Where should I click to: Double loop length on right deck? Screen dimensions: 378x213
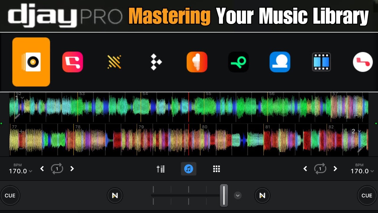point(335,169)
